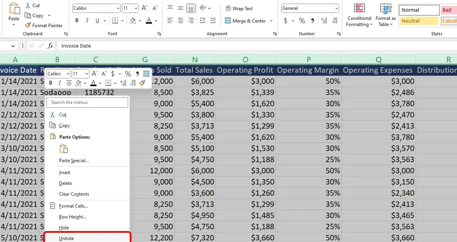This screenshot has width=457, height=242.
Task: Open the font size dropdown
Action: pyautogui.click(x=135, y=8)
